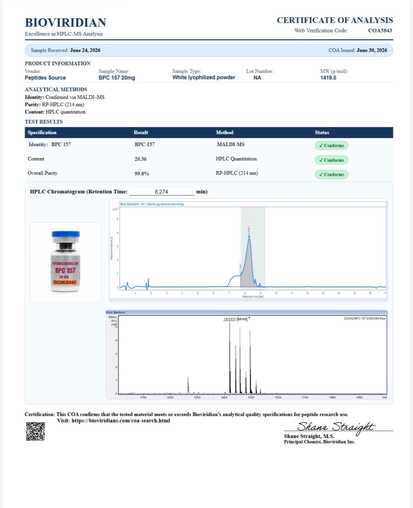The width and height of the screenshot is (413, 508).
Task: Click the chromatogram legend triangle for QC363342
Action: 121,204
